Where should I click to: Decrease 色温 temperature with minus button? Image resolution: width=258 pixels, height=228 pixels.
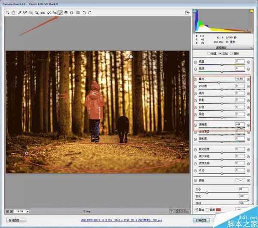click(196, 62)
